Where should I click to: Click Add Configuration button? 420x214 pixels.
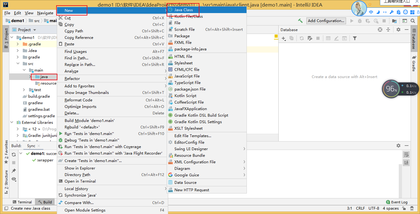pyautogui.click(x=326, y=21)
